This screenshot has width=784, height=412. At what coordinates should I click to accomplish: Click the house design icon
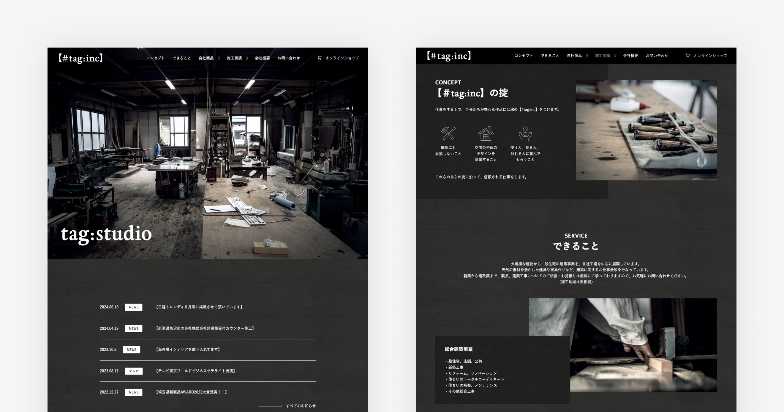[486, 133]
